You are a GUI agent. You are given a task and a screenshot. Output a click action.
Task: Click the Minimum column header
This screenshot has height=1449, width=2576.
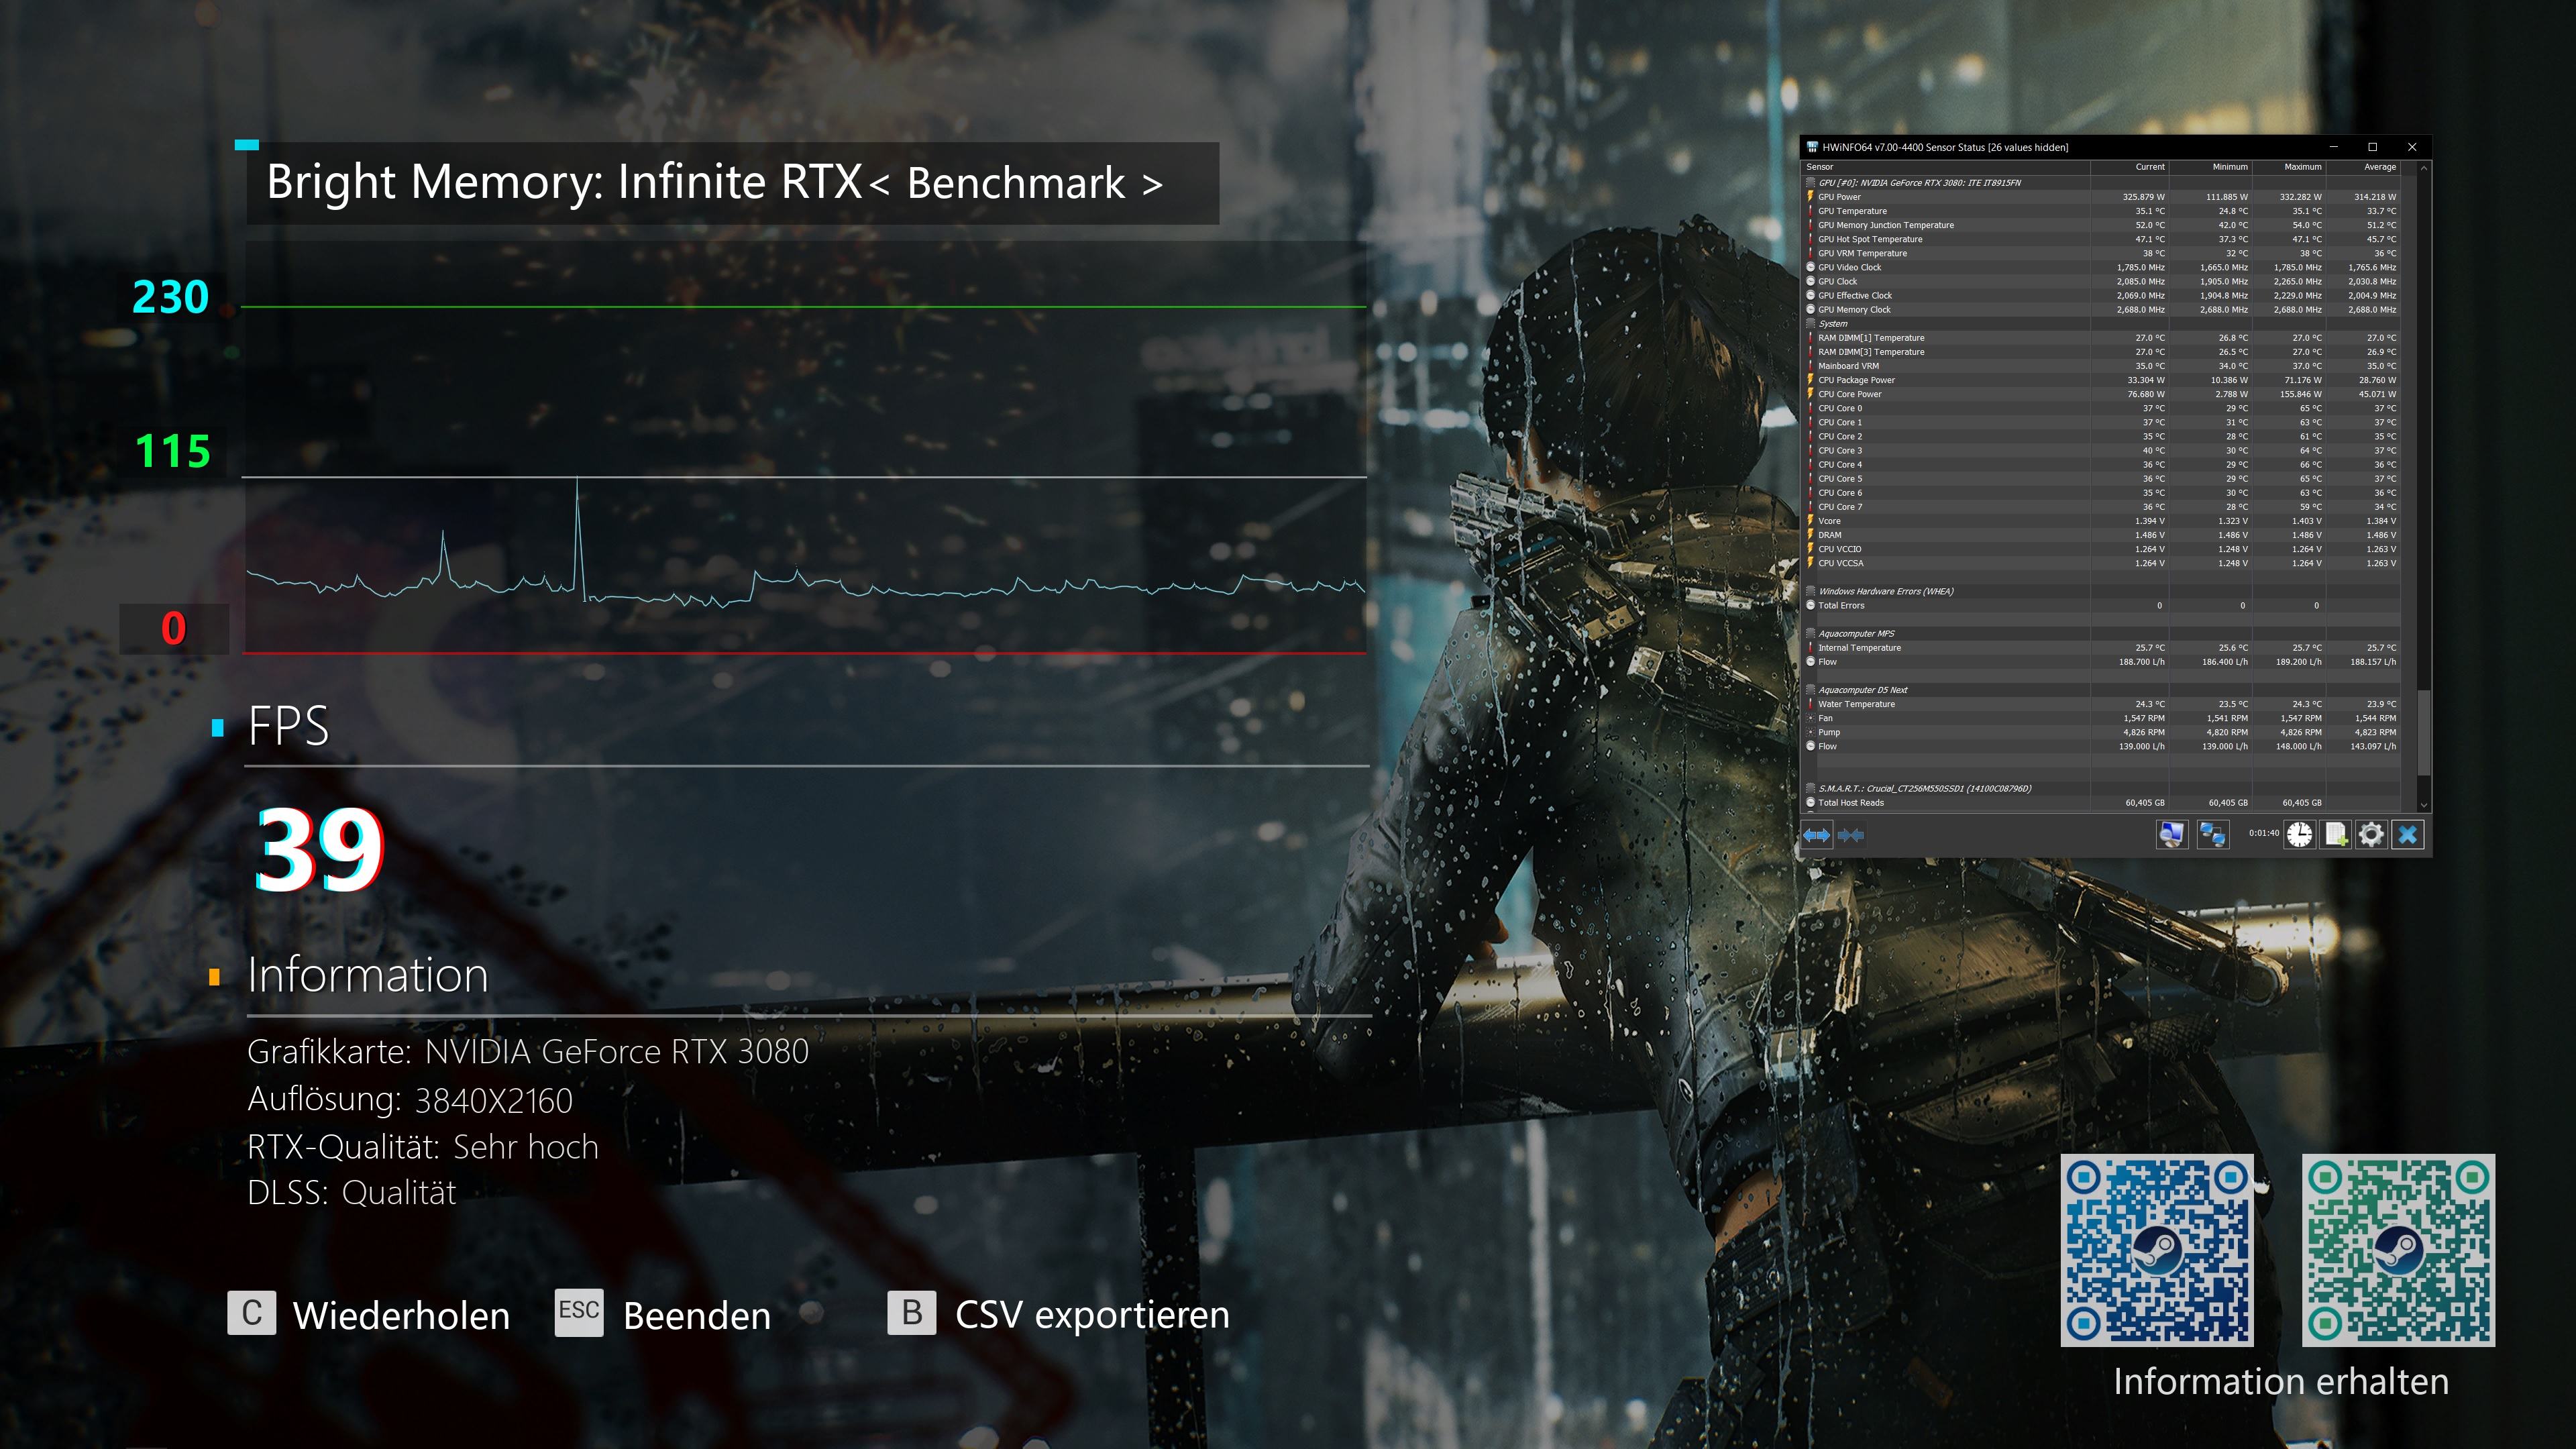tap(2210, 167)
